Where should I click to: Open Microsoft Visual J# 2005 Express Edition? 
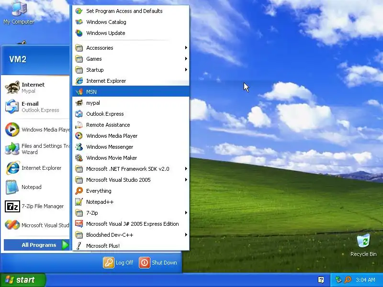point(131,224)
